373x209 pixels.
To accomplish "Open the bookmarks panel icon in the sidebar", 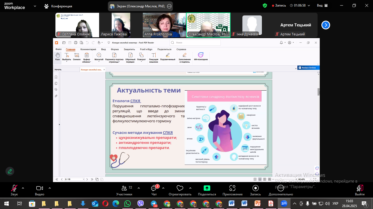I will pyautogui.click(x=56, y=77).
